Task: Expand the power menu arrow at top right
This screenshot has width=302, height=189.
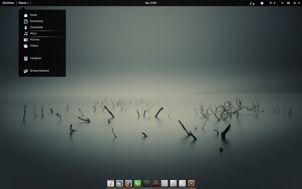Action: coord(299,3)
